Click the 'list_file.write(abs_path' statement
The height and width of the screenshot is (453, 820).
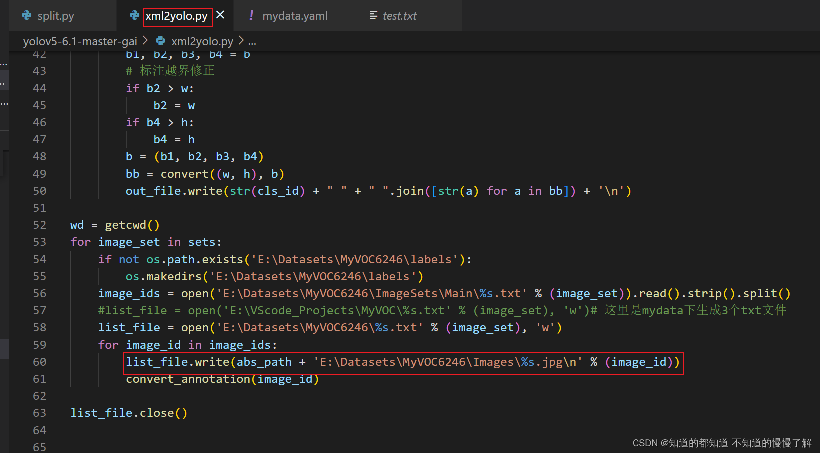click(403, 362)
